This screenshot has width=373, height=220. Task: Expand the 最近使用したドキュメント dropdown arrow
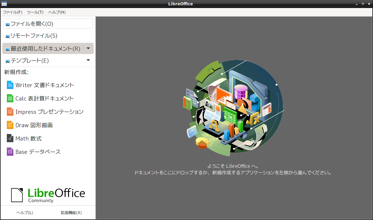tap(88, 48)
